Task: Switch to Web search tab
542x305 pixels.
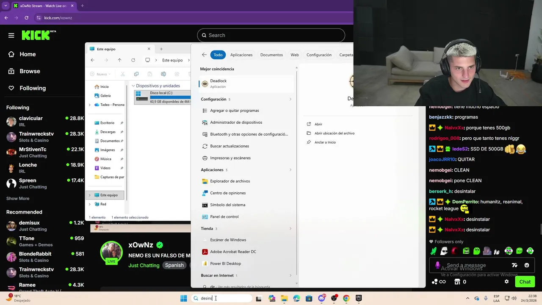Action: click(x=295, y=55)
